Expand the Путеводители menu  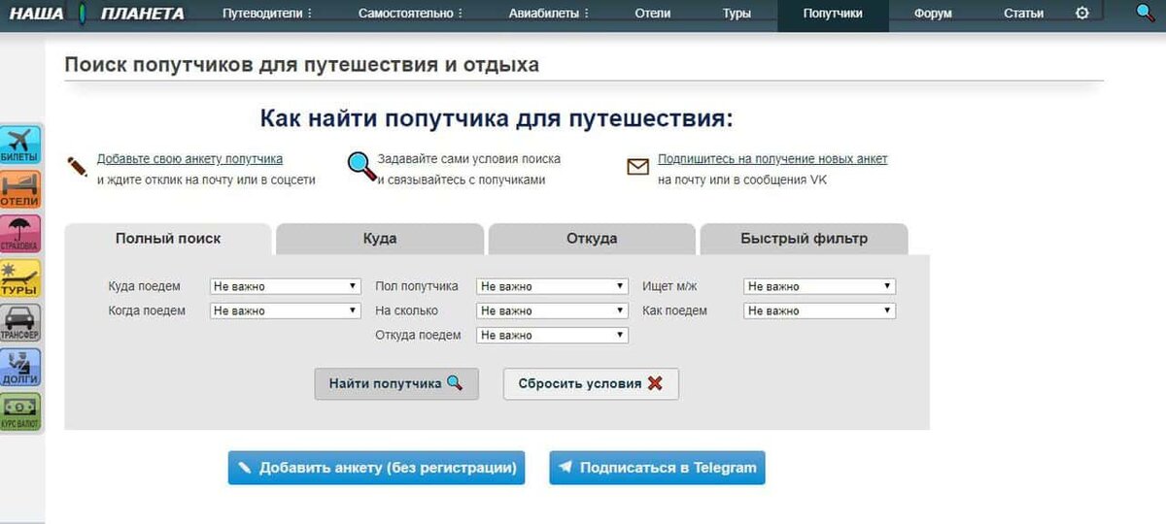pyautogui.click(x=267, y=14)
